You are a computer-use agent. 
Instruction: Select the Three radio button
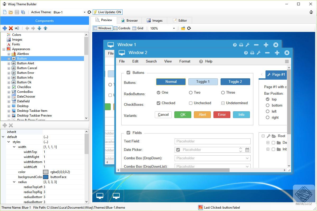point(223,93)
